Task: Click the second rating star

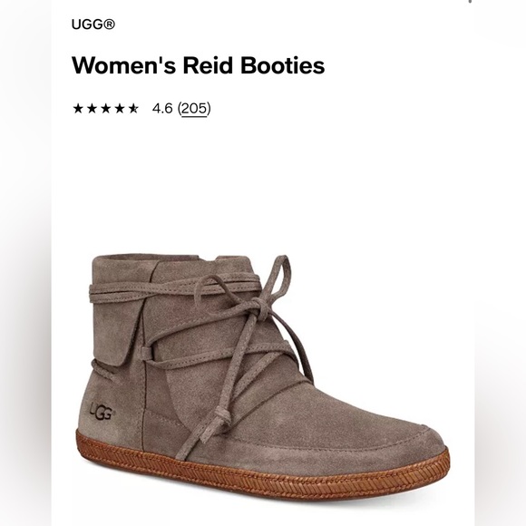Action: pos(92,108)
